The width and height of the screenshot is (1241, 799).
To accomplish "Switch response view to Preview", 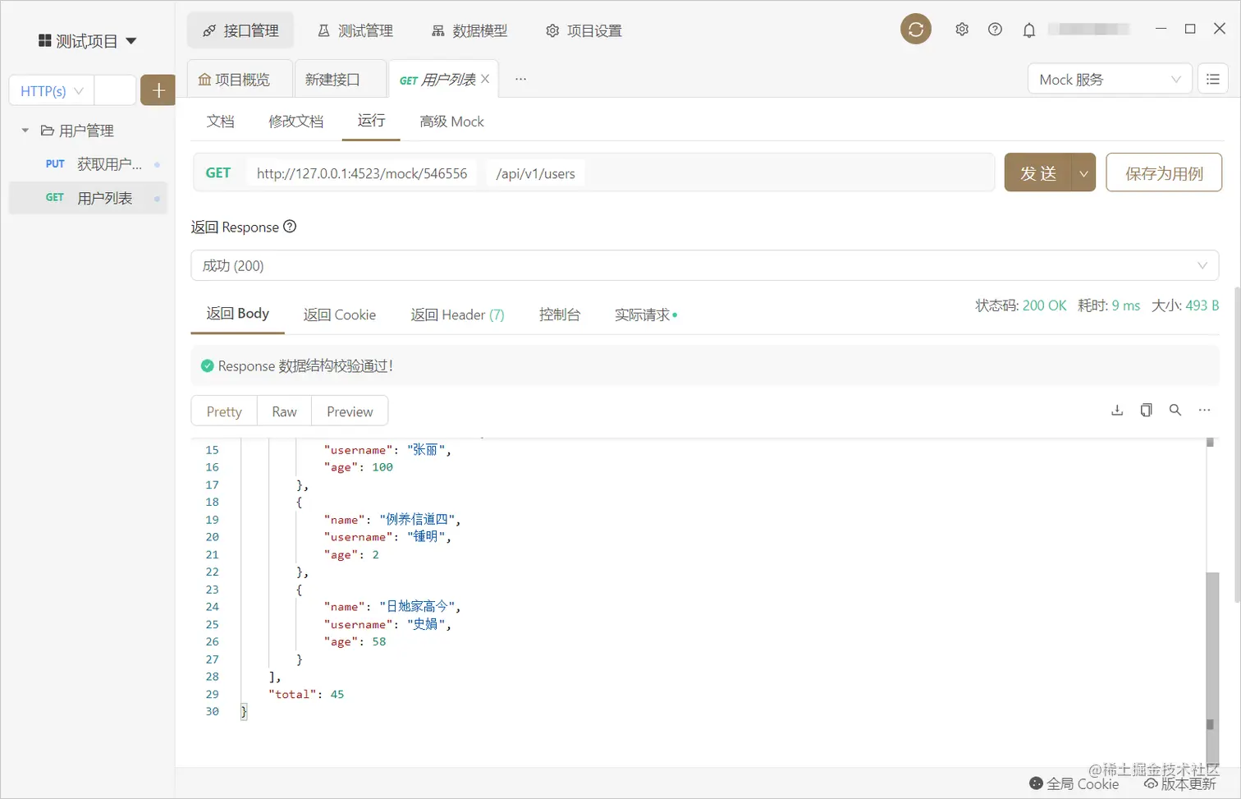I will coord(350,411).
